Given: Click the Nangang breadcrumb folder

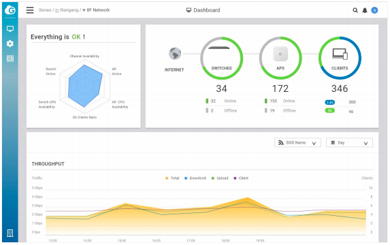Looking at the screenshot, I should click(67, 10).
